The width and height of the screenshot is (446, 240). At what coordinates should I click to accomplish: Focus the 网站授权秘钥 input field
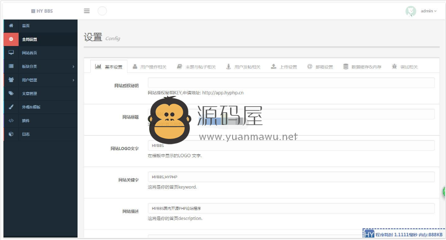coord(291,83)
